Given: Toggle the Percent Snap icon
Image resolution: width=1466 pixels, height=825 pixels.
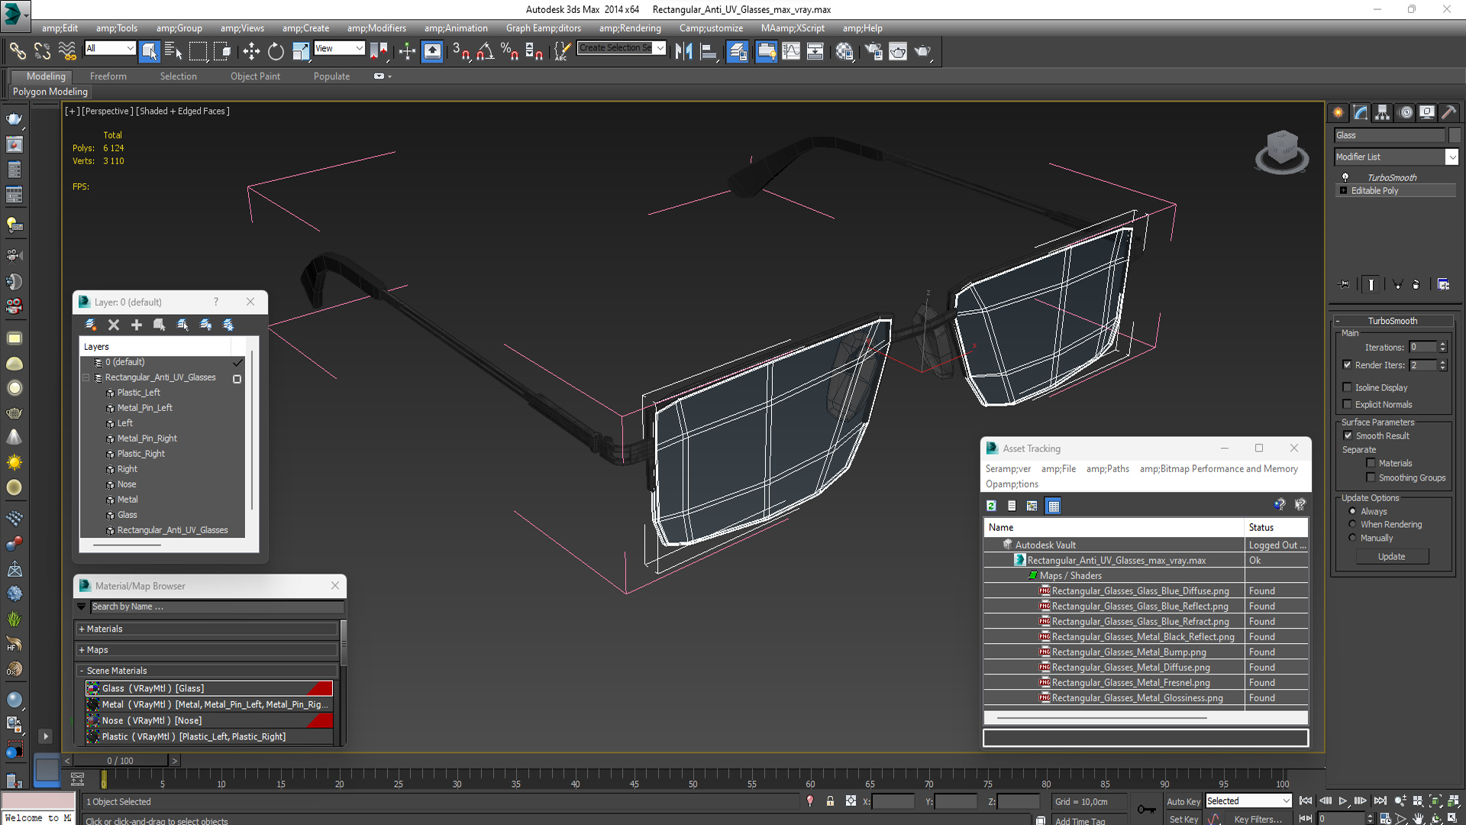Looking at the screenshot, I should click(509, 51).
